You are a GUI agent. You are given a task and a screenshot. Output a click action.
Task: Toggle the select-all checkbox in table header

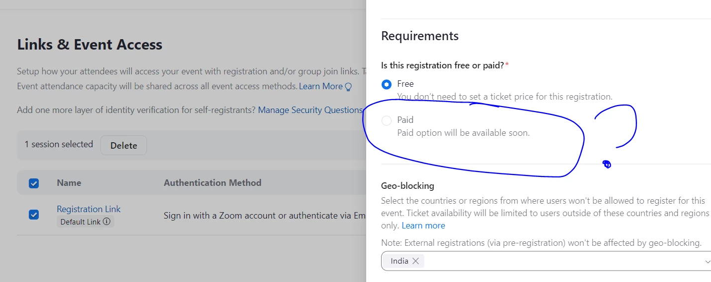[x=34, y=183]
